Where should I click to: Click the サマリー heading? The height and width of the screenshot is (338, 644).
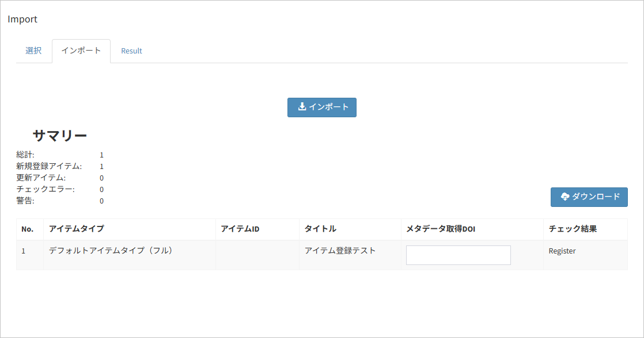point(59,136)
